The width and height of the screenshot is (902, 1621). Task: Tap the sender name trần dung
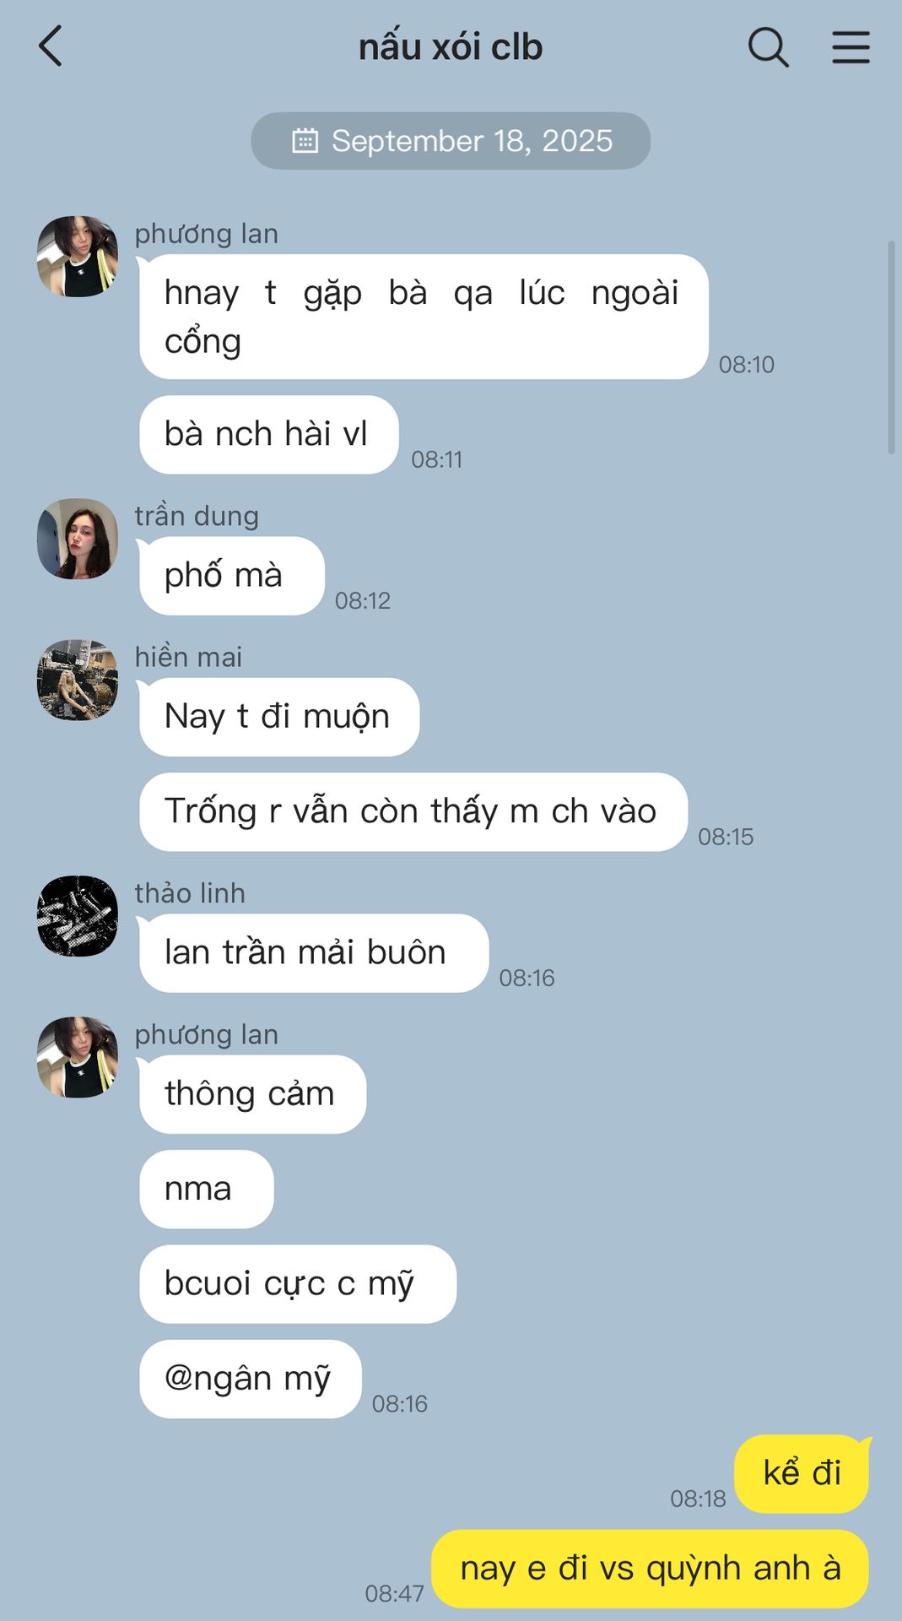click(197, 516)
